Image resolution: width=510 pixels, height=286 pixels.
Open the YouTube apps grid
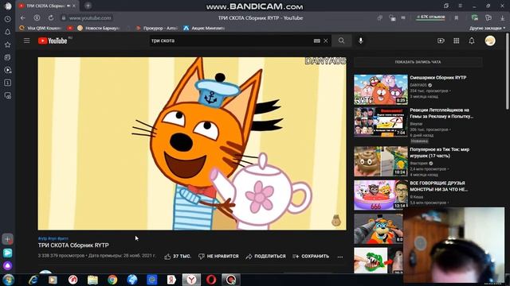457,41
